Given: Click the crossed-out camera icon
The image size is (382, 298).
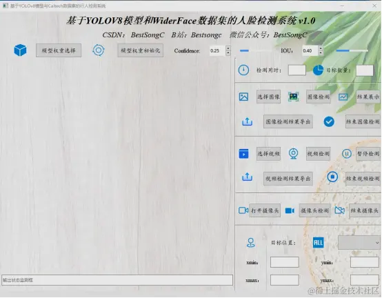Looking at the screenshot, I should [x=340, y=210].
